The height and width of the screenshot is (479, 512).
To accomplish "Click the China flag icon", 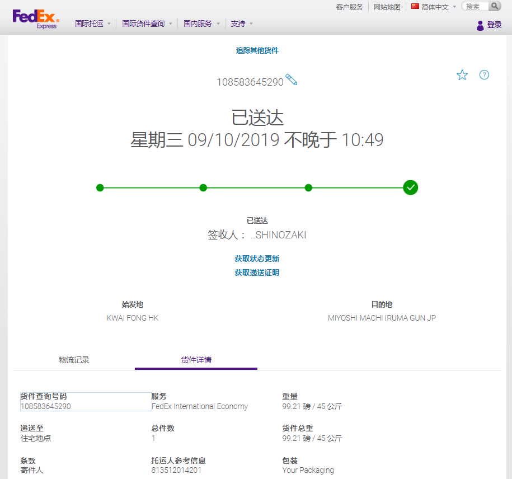I will pos(415,6).
